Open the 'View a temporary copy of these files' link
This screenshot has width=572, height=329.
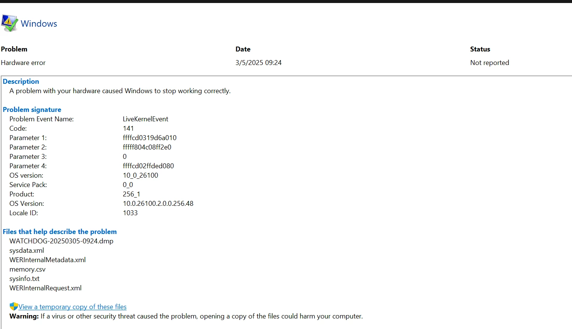point(72,307)
